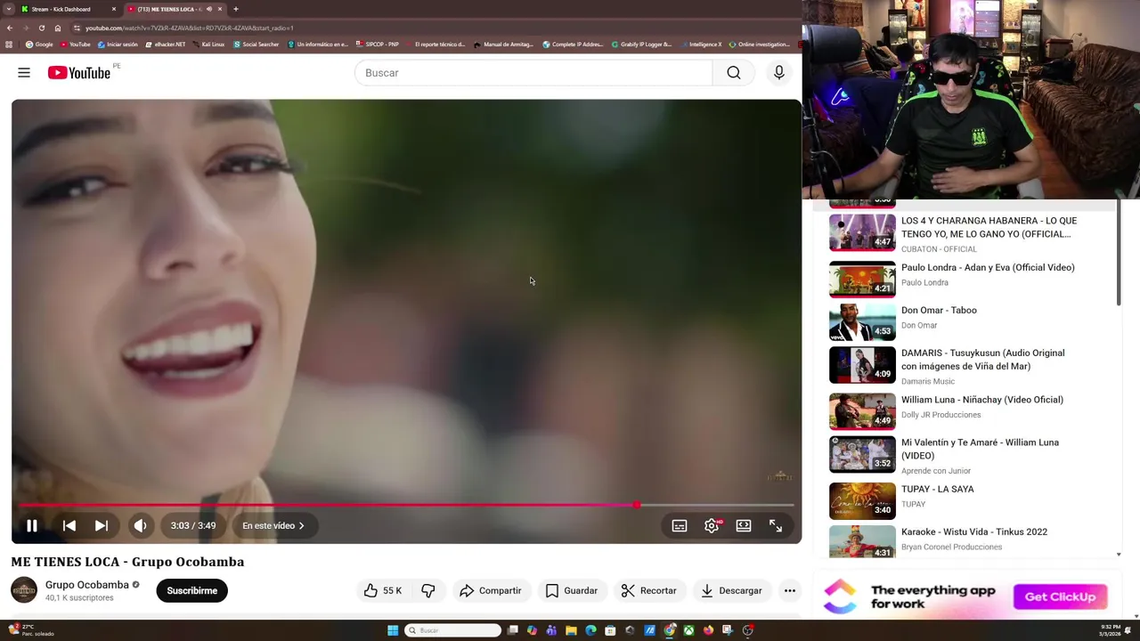Save video with Guardar
Viewport: 1140px width, 641px height.
click(571, 590)
